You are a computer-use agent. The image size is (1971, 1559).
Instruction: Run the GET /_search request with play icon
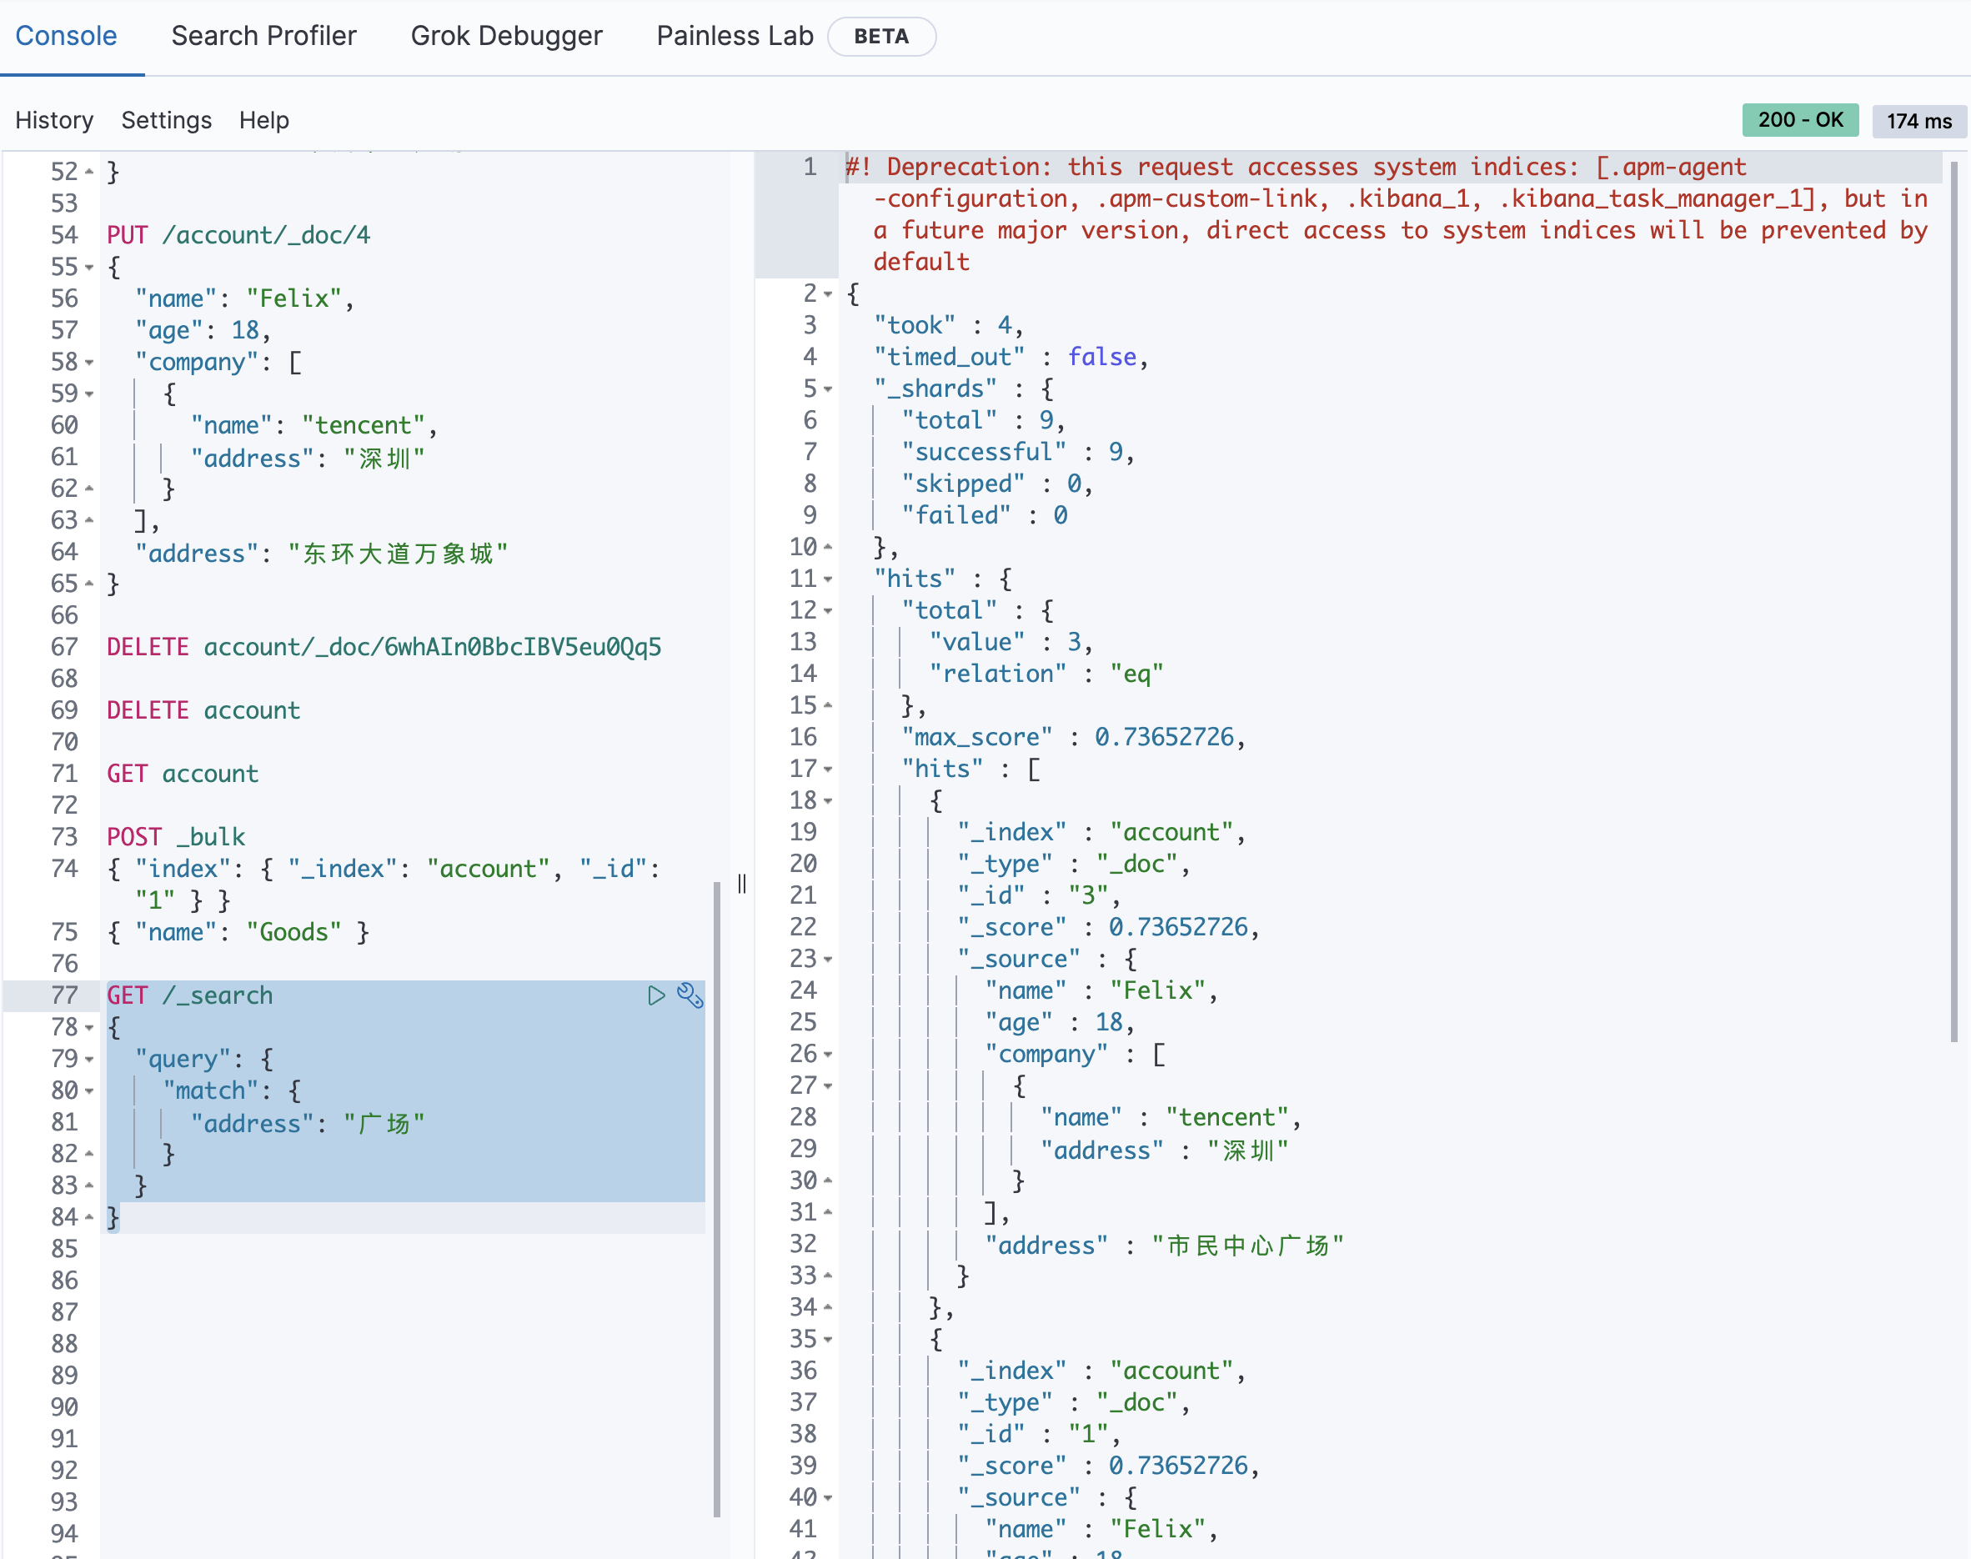click(x=655, y=995)
